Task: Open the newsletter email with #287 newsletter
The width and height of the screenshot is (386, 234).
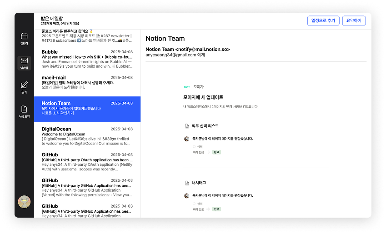Action: coord(87,36)
